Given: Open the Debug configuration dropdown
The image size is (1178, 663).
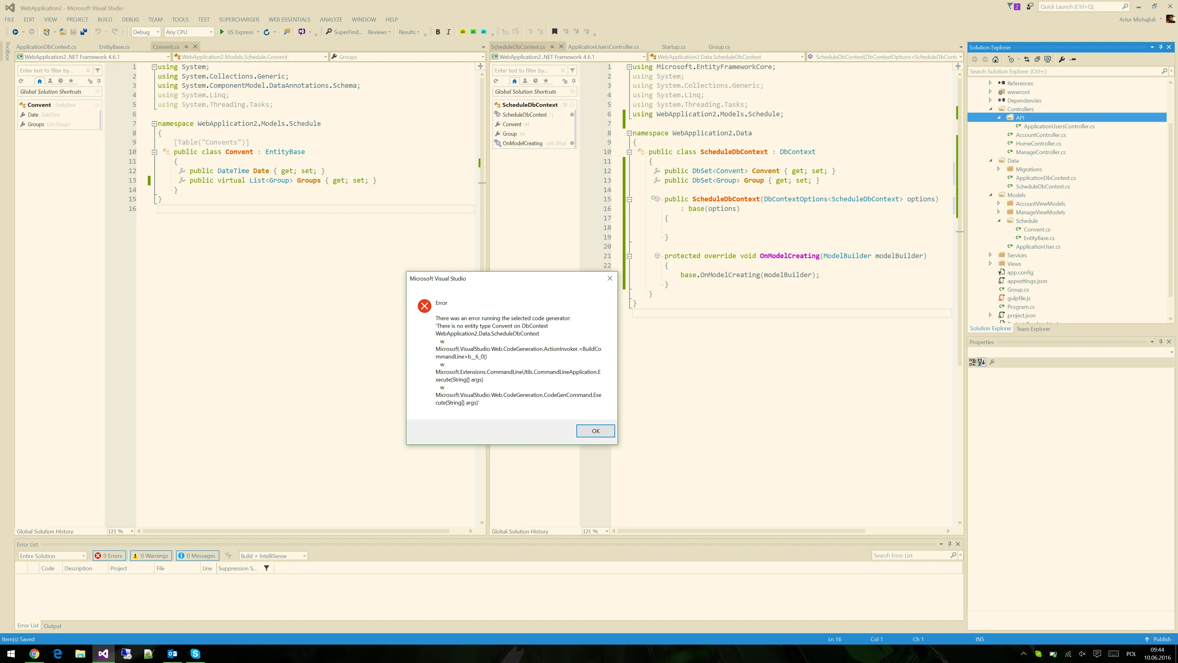Looking at the screenshot, I should 146,32.
